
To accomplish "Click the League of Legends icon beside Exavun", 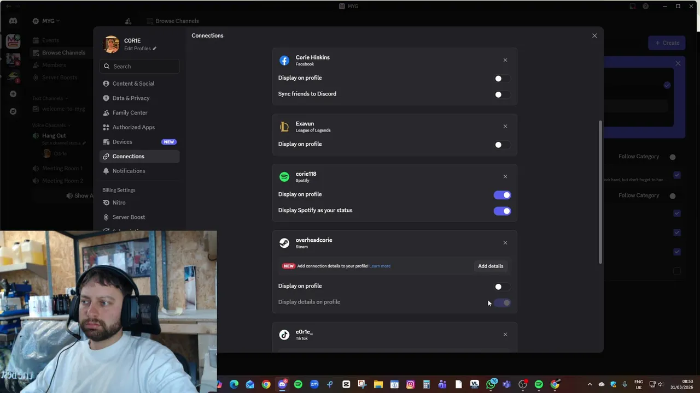I will tap(284, 127).
